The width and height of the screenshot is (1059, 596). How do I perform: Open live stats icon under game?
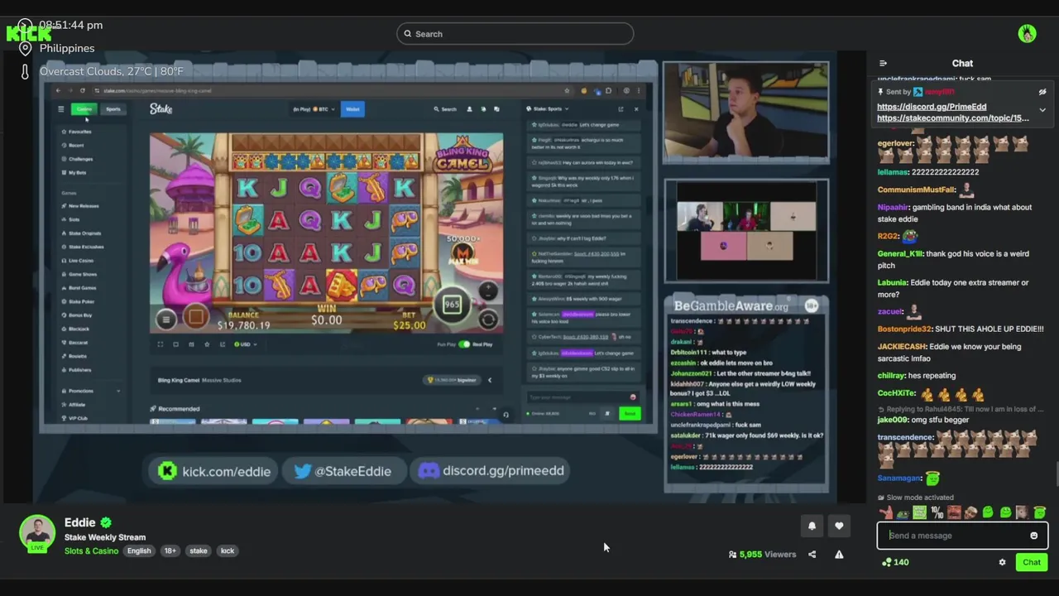191,344
